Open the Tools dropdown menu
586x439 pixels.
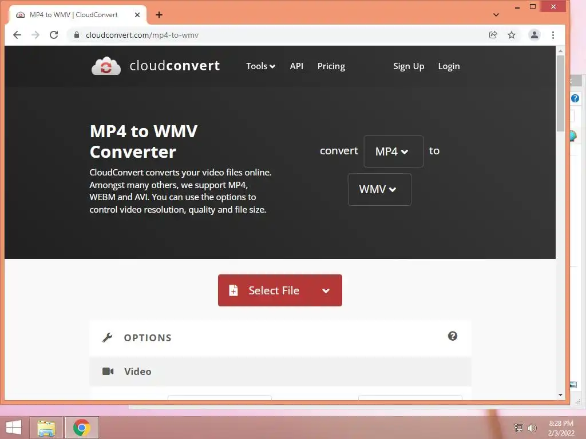[x=260, y=66]
